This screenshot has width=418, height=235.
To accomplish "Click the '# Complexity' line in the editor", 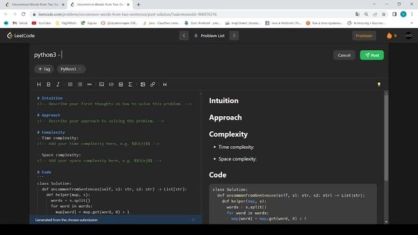I will tap(51, 132).
